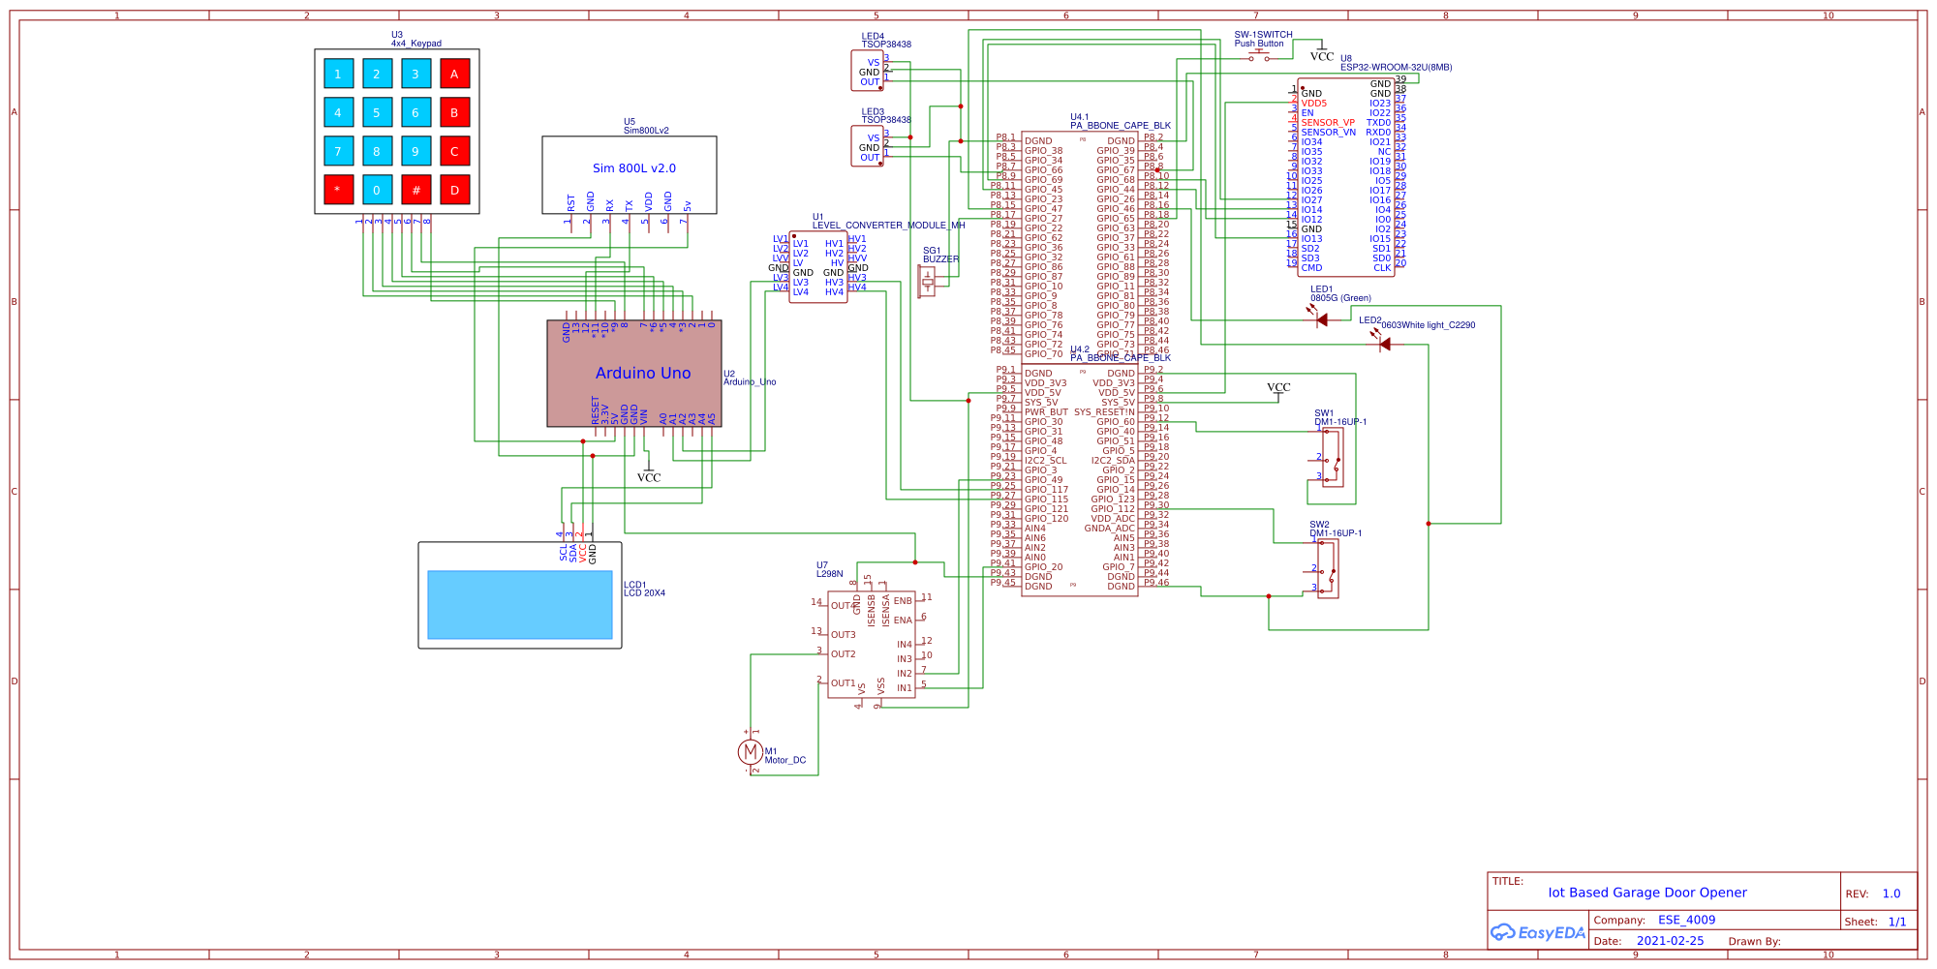This screenshot has width=1937, height=969.
Task: Select the Sim800L v2.0 module symbol
Action: (630, 174)
